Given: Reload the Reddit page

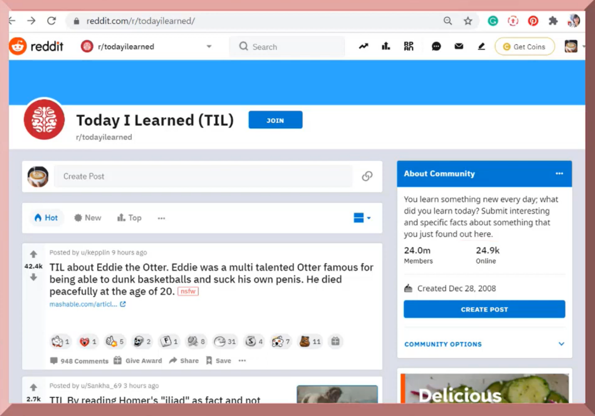Looking at the screenshot, I should click(52, 21).
